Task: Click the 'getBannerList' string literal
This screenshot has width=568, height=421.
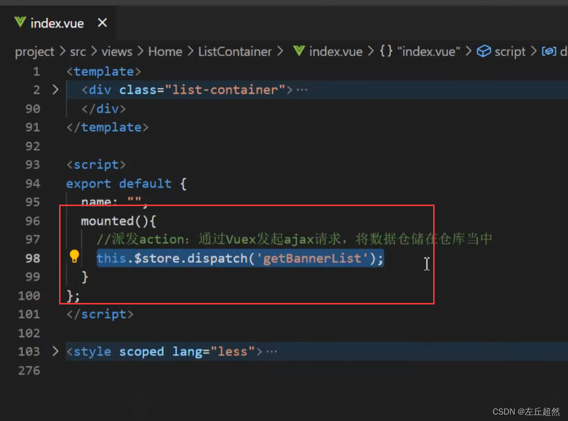Action: [x=312, y=258]
